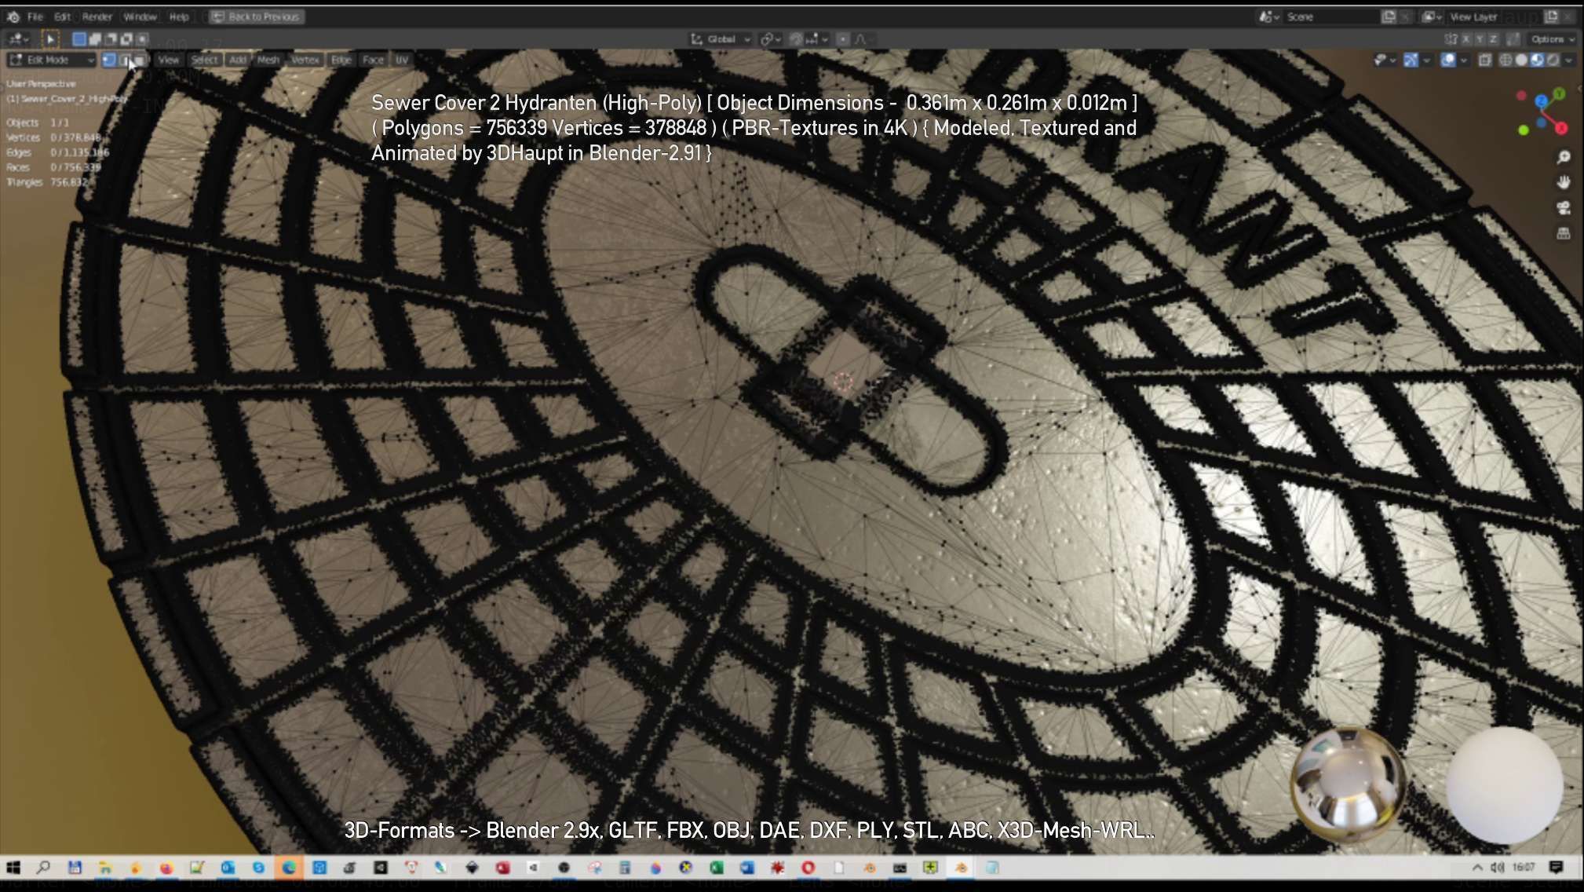Switch perspective/orthographic grid icon
1584x892 pixels.
1563,234
